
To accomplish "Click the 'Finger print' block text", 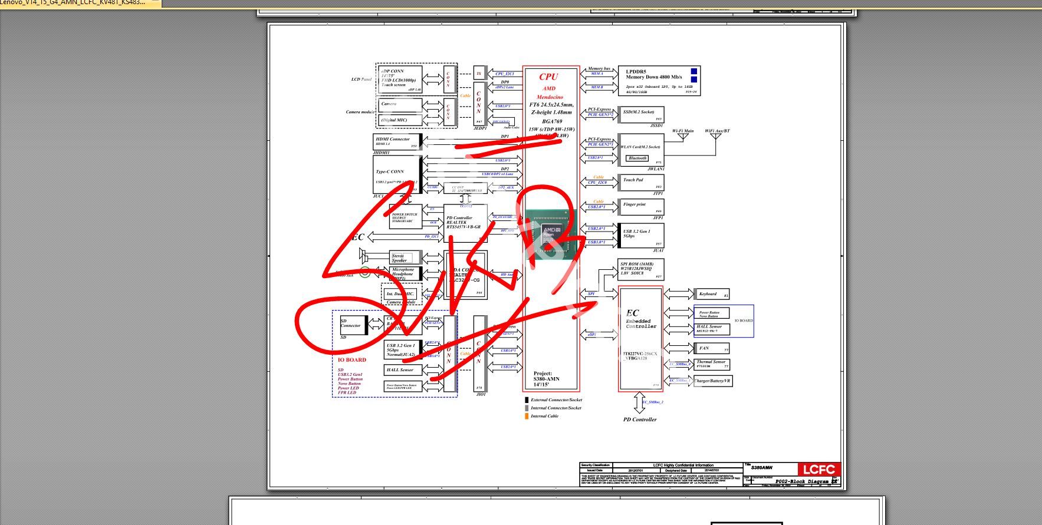I will (635, 204).
